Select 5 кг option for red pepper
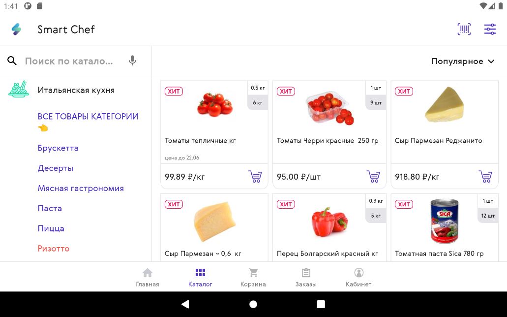The width and height of the screenshot is (507, 317). (376, 216)
